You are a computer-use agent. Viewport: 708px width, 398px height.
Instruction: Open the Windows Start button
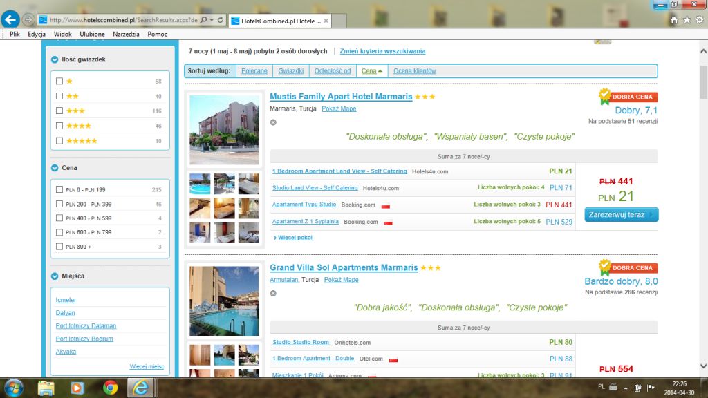click(x=14, y=388)
